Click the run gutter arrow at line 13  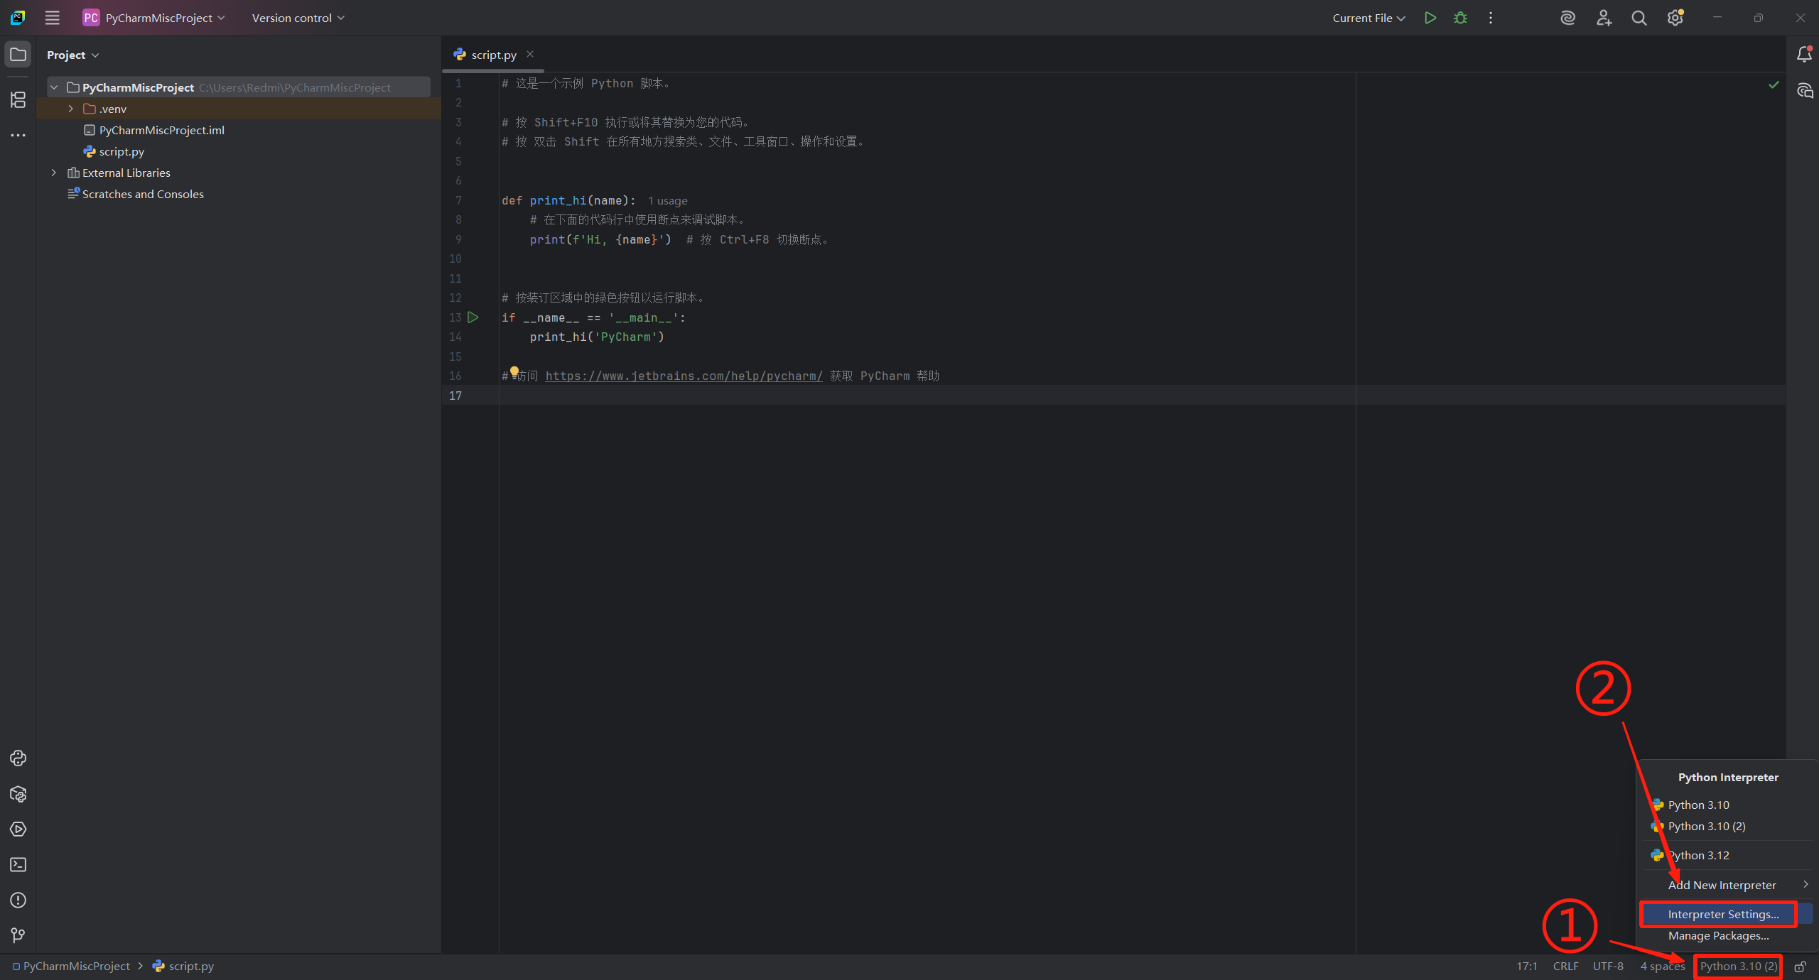[473, 317]
